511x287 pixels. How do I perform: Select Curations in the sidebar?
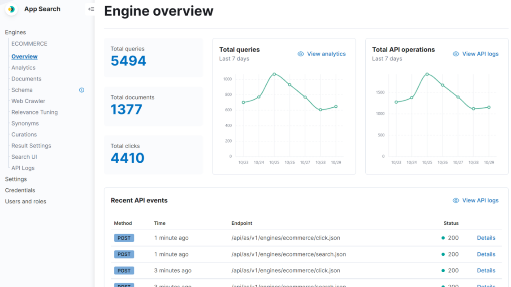pyautogui.click(x=24, y=135)
